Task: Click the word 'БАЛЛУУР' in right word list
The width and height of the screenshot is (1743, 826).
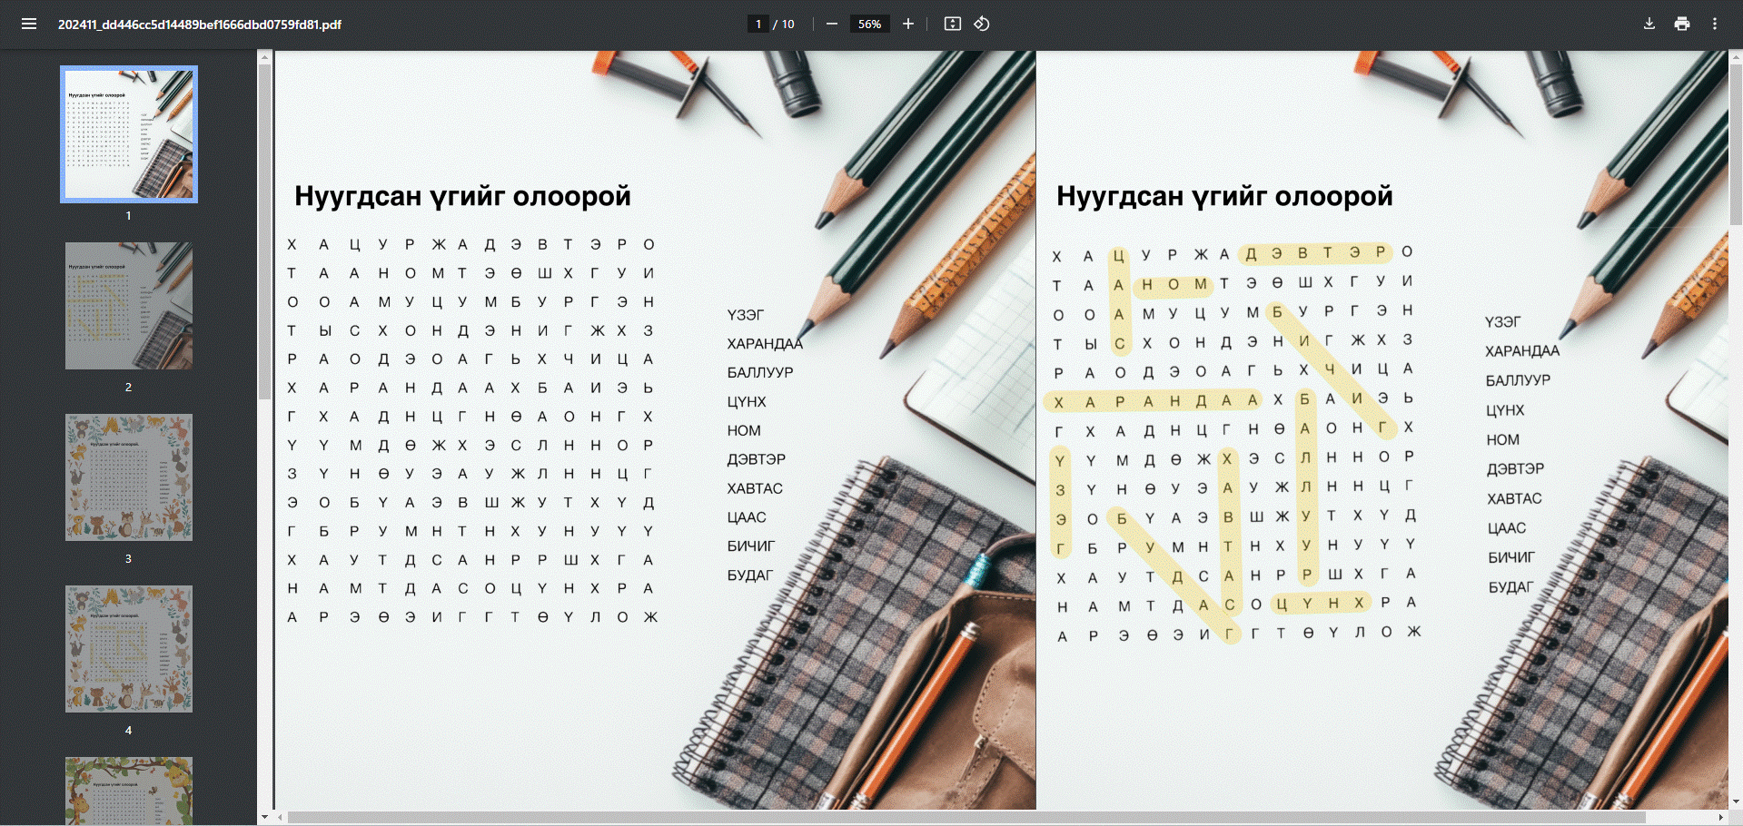Action: click(x=1518, y=380)
